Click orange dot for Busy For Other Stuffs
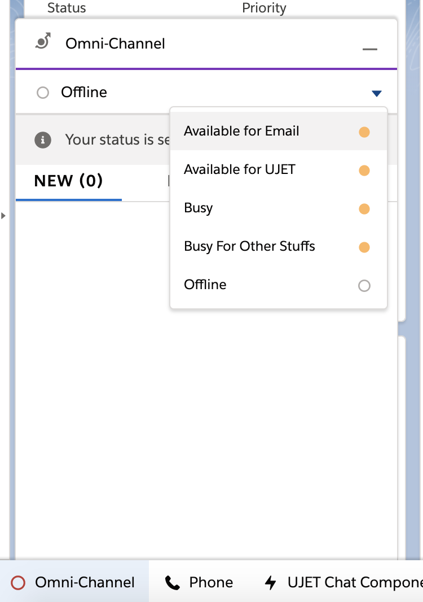Viewport: 423px width, 602px height. tap(364, 247)
